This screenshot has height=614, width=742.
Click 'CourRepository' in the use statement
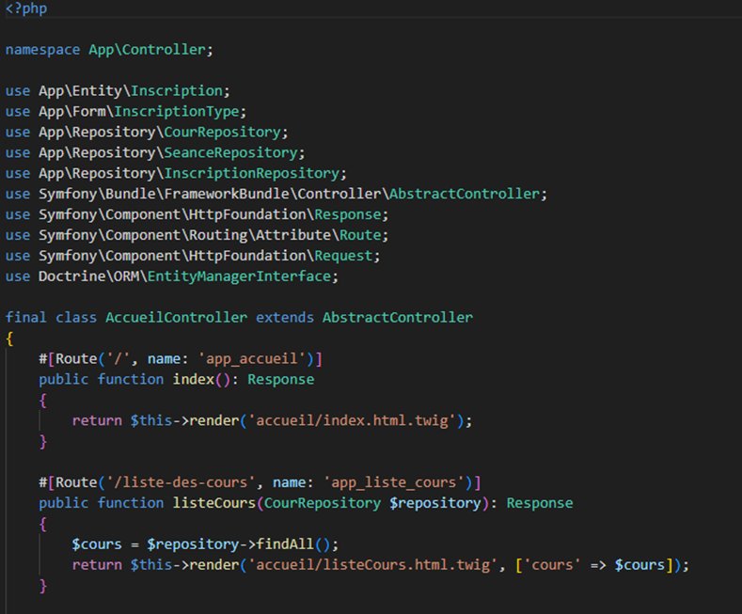point(222,132)
